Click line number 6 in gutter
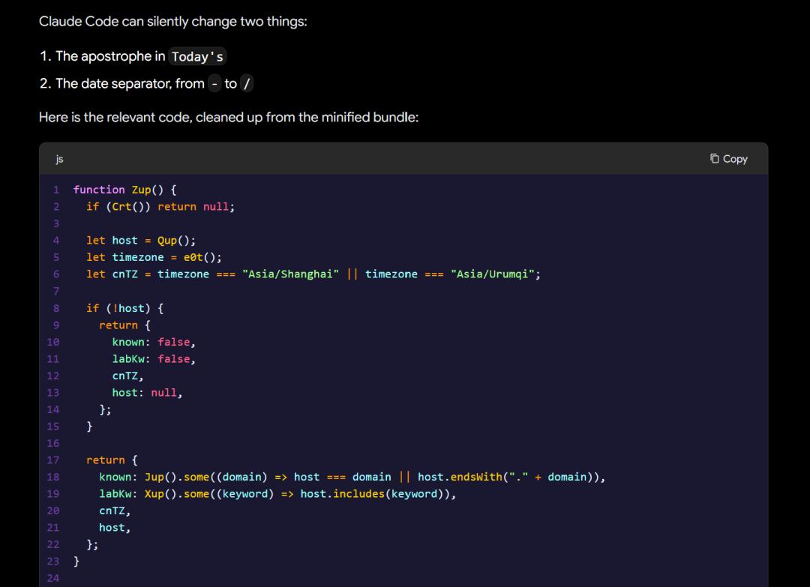This screenshot has width=810, height=587. coord(56,274)
